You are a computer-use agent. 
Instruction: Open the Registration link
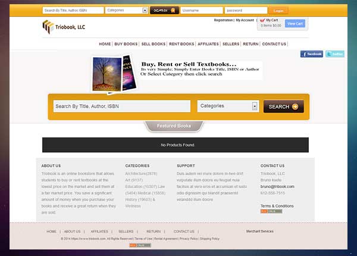[x=223, y=20]
